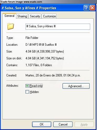
Task: Open Advanced attributes settings
Action: 76,86
